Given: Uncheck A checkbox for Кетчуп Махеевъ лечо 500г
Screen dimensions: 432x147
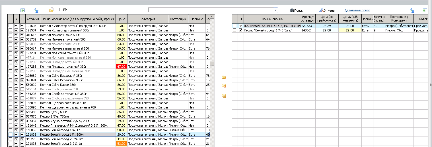Looking at the screenshot, I should click(x=16, y=35).
